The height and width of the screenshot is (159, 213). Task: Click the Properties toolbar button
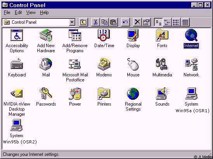point(146,22)
